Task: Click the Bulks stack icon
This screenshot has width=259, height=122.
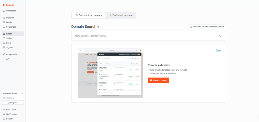Action: [x=4, y=43]
